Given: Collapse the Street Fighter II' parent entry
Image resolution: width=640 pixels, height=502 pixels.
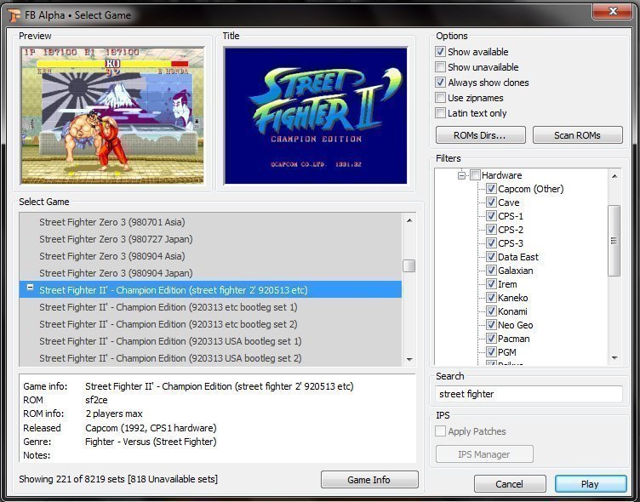Looking at the screenshot, I should tap(30, 288).
